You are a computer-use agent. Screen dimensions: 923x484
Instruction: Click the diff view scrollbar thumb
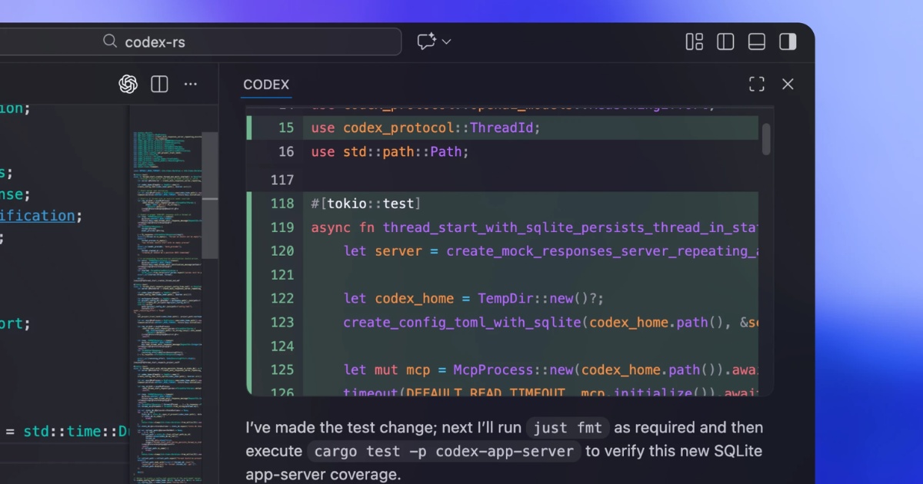click(x=766, y=139)
